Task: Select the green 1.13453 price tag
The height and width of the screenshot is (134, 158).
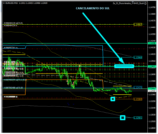Action: (x=152, y=89)
